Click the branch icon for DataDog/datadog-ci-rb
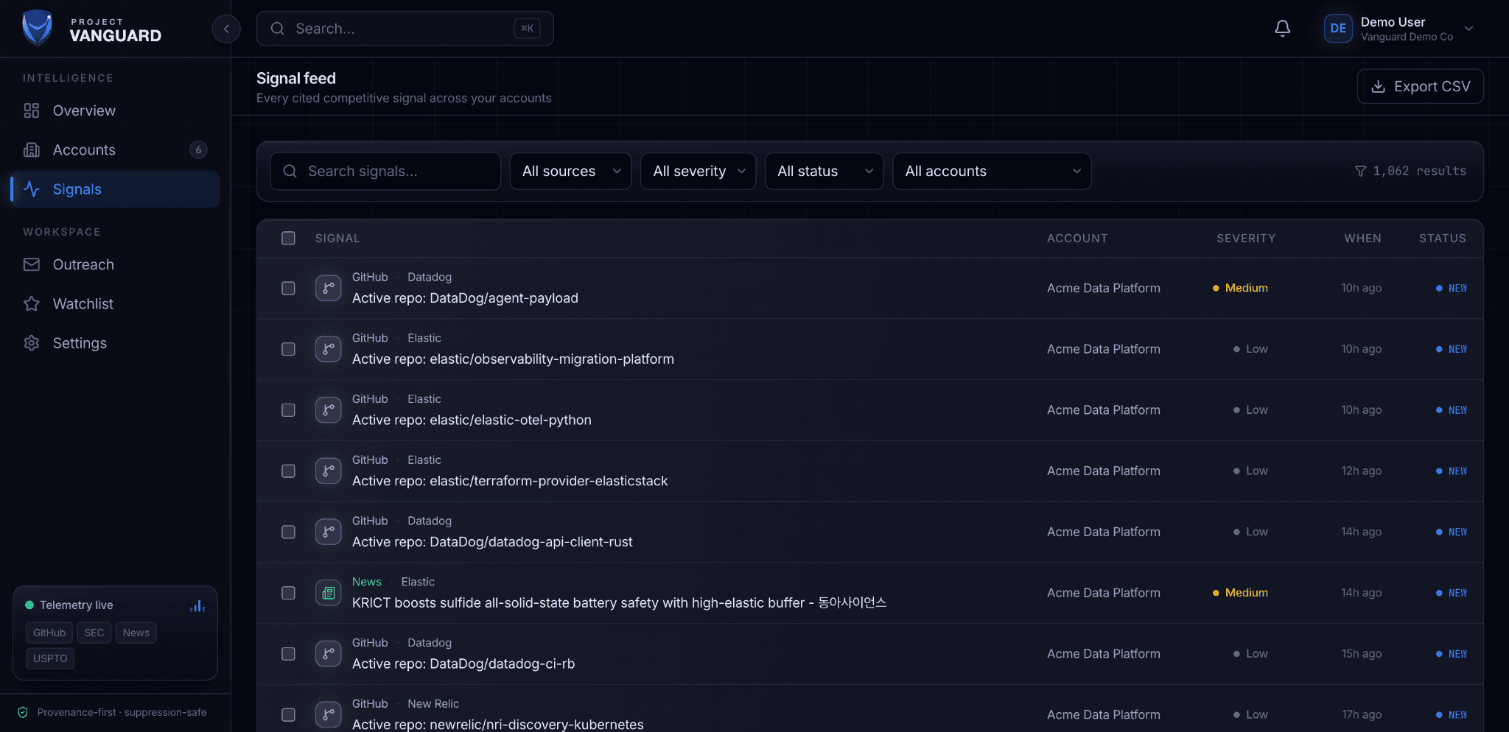This screenshot has height=732, width=1509. click(x=328, y=654)
